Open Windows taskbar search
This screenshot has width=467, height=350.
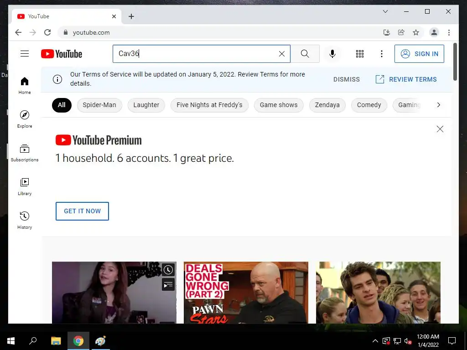(33, 341)
